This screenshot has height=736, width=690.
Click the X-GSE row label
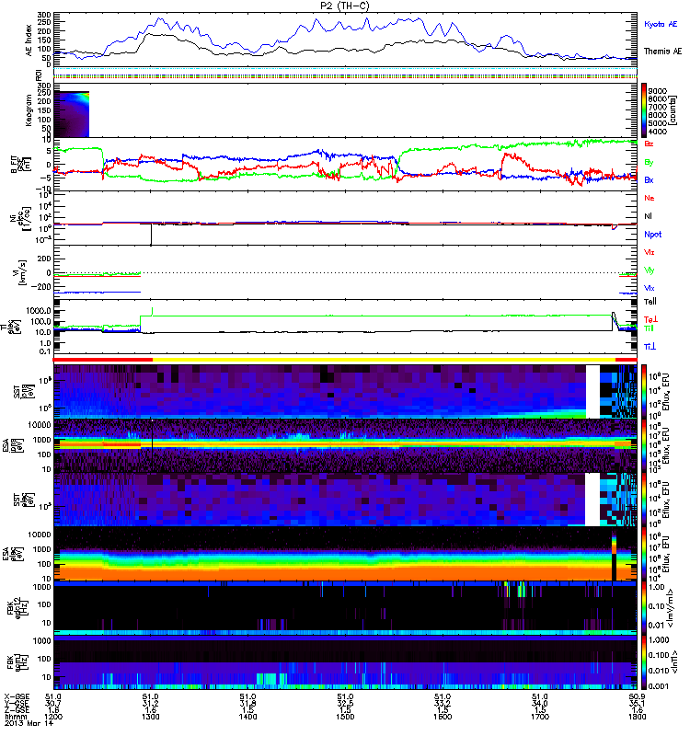coord(17,697)
